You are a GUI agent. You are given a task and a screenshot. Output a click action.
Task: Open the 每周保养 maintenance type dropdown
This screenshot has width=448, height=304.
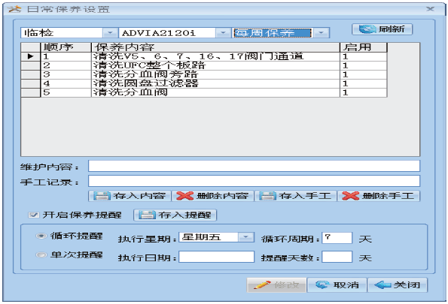[322, 33]
